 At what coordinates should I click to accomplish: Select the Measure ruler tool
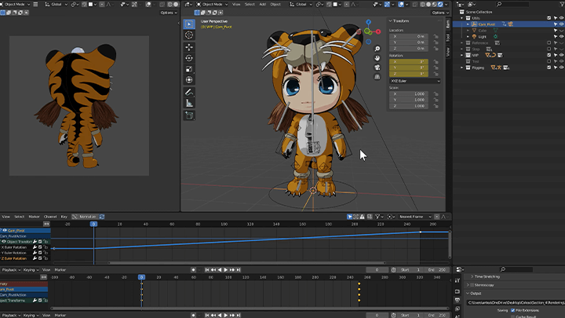click(189, 104)
